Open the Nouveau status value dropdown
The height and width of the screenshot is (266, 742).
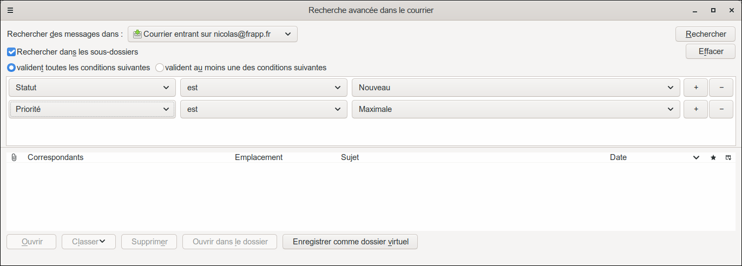516,88
